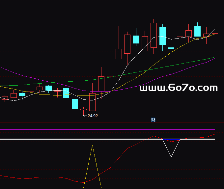224x189 pixels.
Task: Click the 24.92 lowest price label
Action: (x=93, y=116)
